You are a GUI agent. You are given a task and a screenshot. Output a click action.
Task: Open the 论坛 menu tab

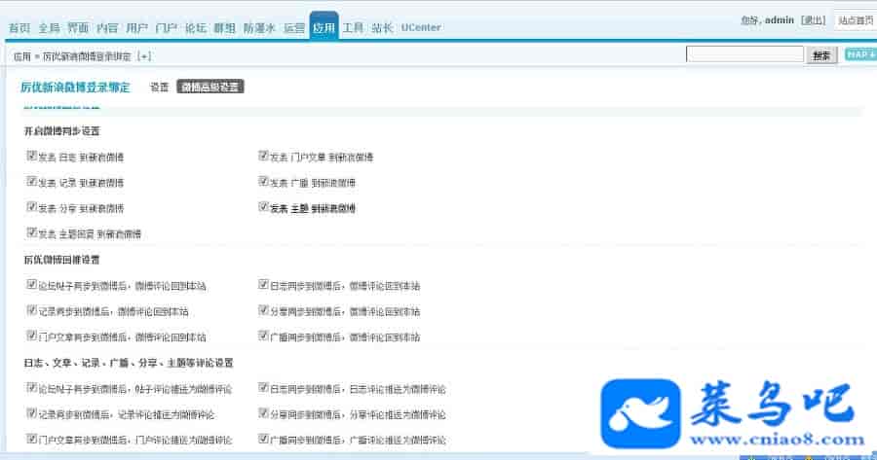(x=196, y=28)
